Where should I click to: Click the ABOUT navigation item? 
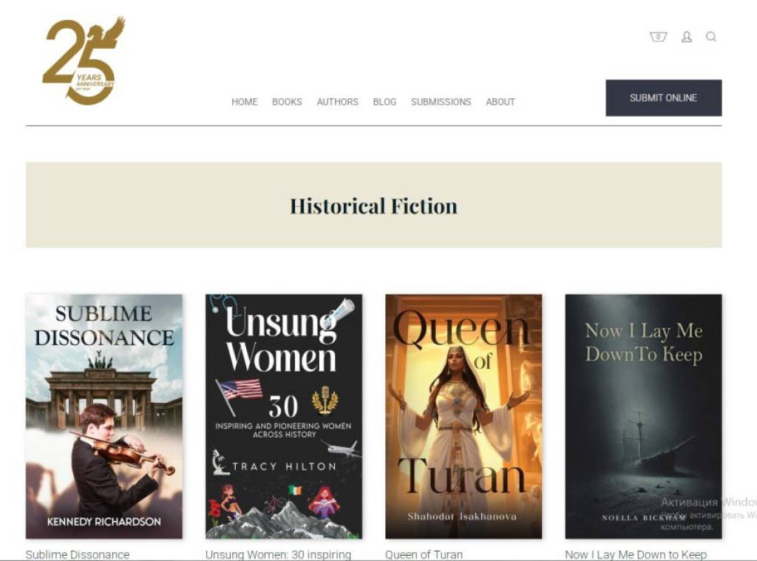[x=500, y=102]
